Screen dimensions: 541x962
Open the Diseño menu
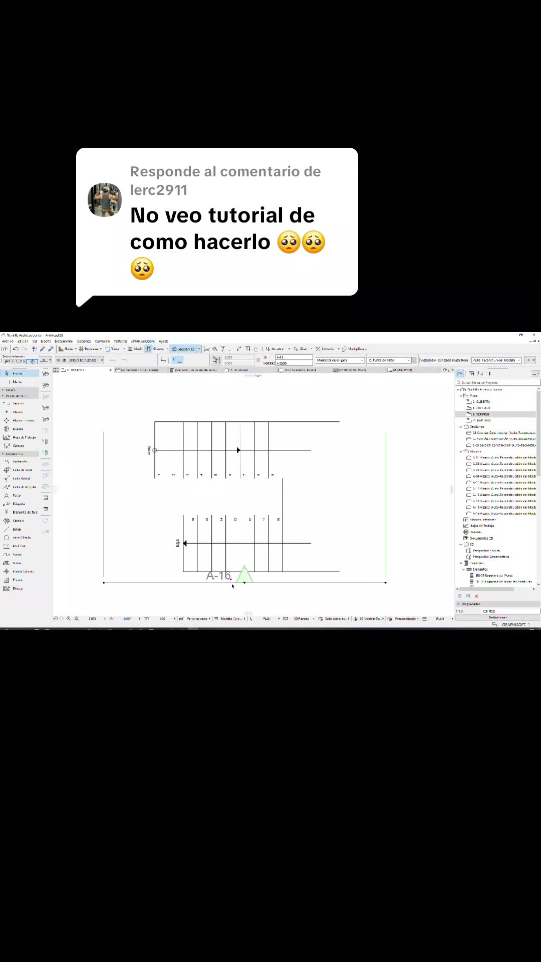pos(46,341)
